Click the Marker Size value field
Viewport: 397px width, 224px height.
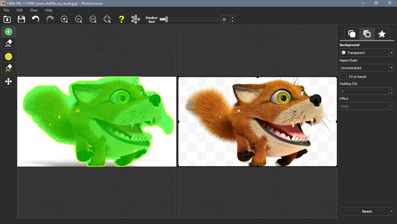pos(225,19)
